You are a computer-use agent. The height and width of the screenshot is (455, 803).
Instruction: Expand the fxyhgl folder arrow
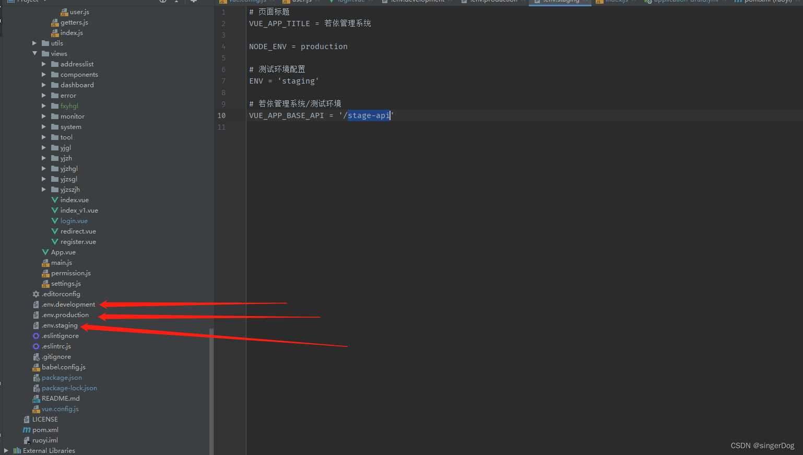click(44, 106)
